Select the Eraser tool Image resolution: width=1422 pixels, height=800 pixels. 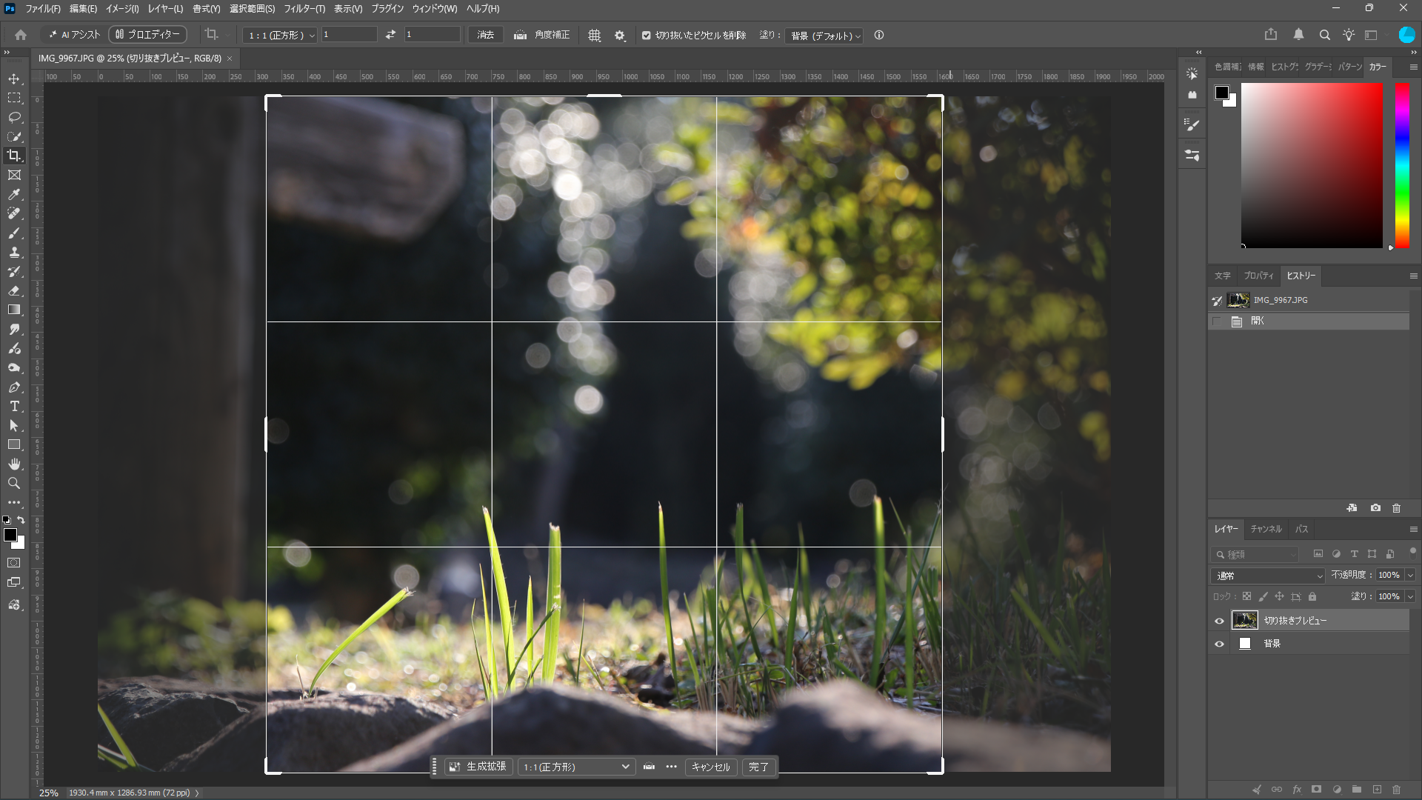click(14, 290)
